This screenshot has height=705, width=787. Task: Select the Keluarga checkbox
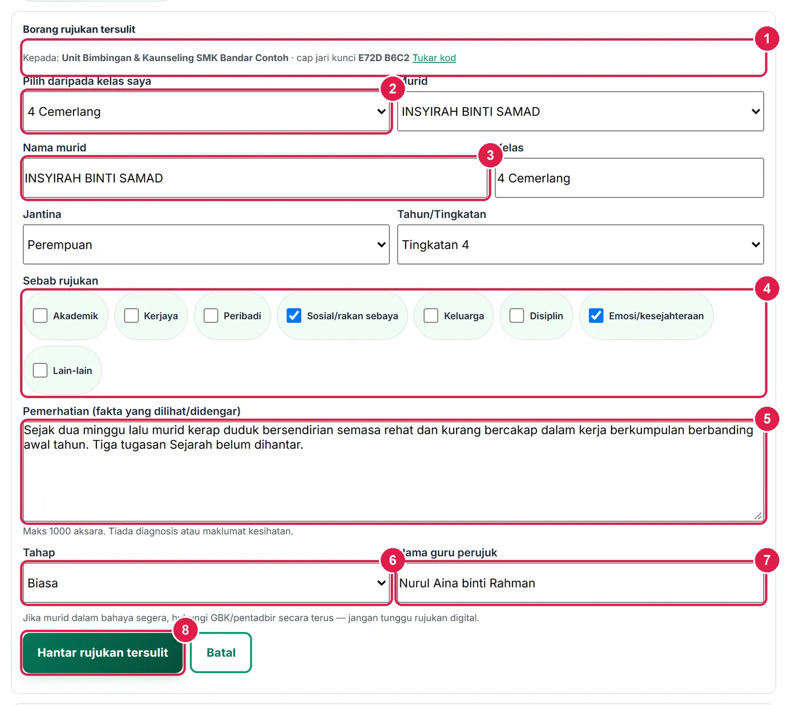[x=431, y=315]
